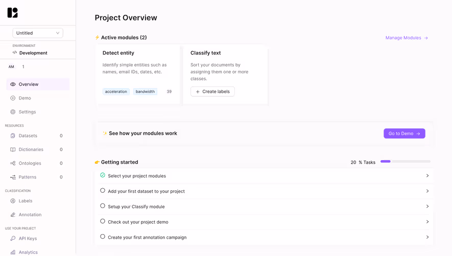Click the Patterns count 0
Viewport: 452px width, 256px height.
click(61, 177)
